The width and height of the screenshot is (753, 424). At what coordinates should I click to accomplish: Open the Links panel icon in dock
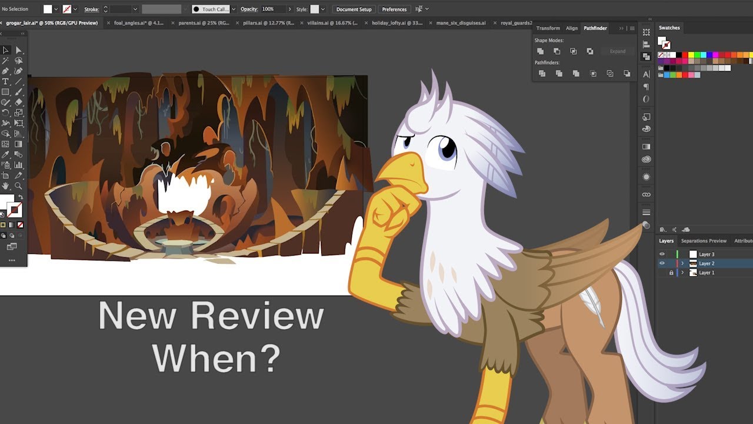[647, 194]
